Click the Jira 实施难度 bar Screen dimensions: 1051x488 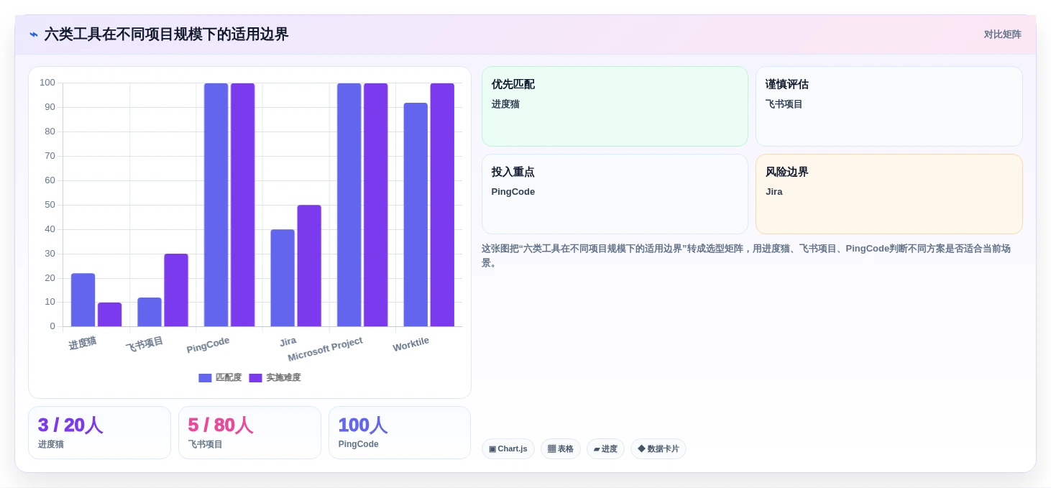(x=309, y=266)
